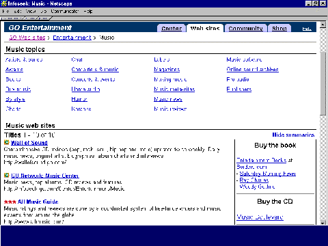Open the Awards topic link
The image size is (328, 246).
tap(14, 70)
